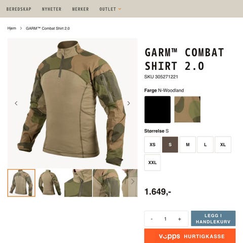Choose size L option

[x=205, y=145]
